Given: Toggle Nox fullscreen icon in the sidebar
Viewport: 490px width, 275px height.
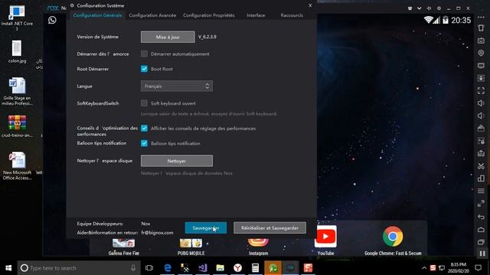Looking at the screenshot, I should click(x=481, y=90).
